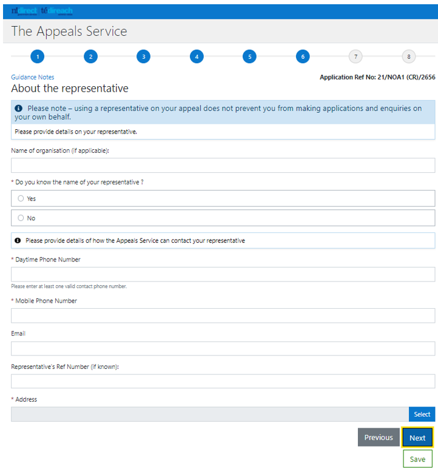The height and width of the screenshot is (472, 438).
Task: Open step 5 of the application
Action: click(249, 57)
